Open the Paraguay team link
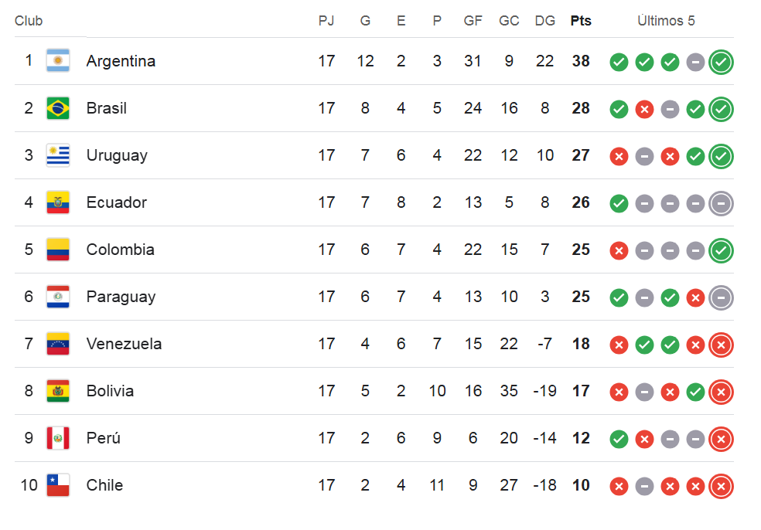761x530 pixels. point(121,297)
